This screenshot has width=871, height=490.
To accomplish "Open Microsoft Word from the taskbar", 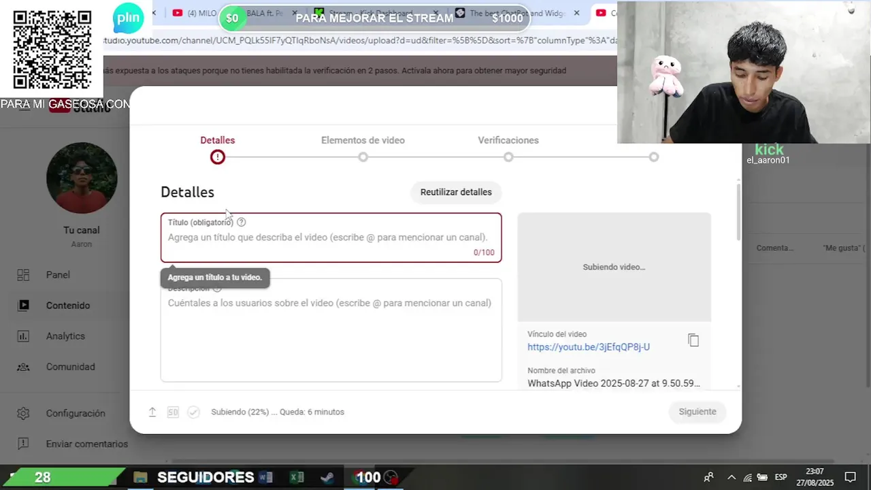I will pyautogui.click(x=265, y=477).
